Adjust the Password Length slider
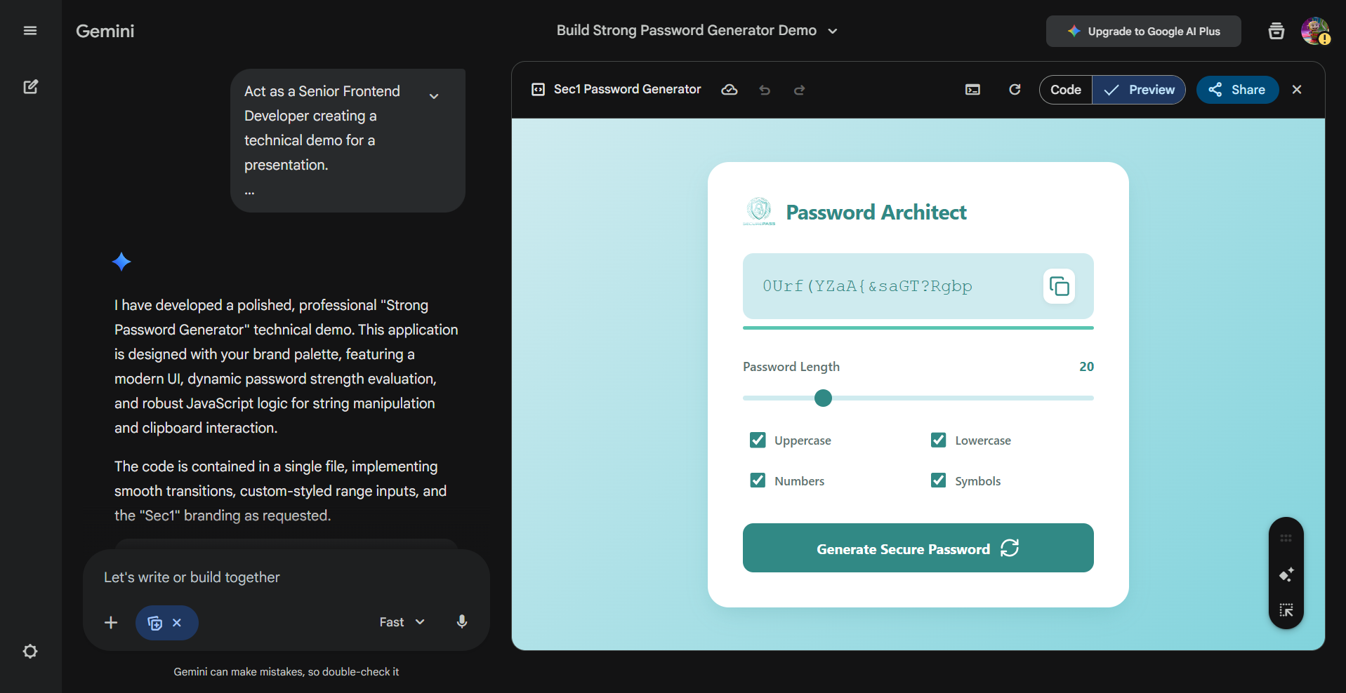 click(823, 398)
